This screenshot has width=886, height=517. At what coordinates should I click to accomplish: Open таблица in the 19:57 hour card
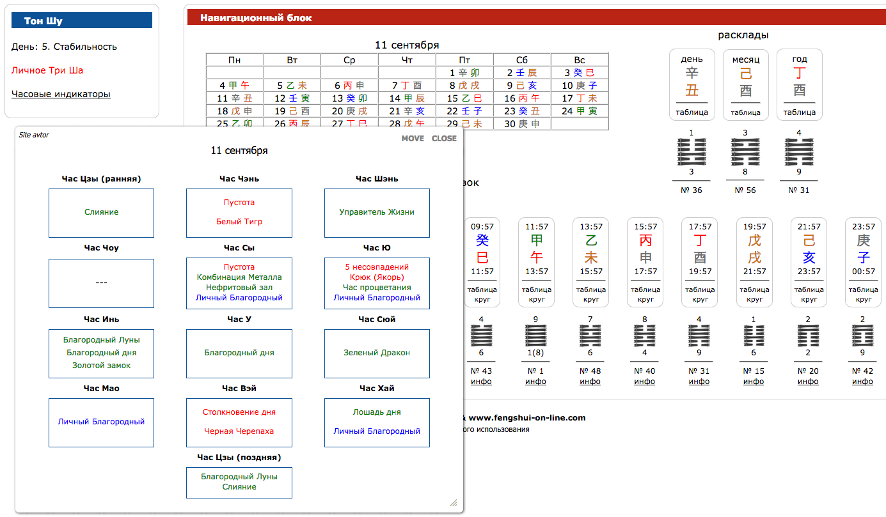[754, 289]
